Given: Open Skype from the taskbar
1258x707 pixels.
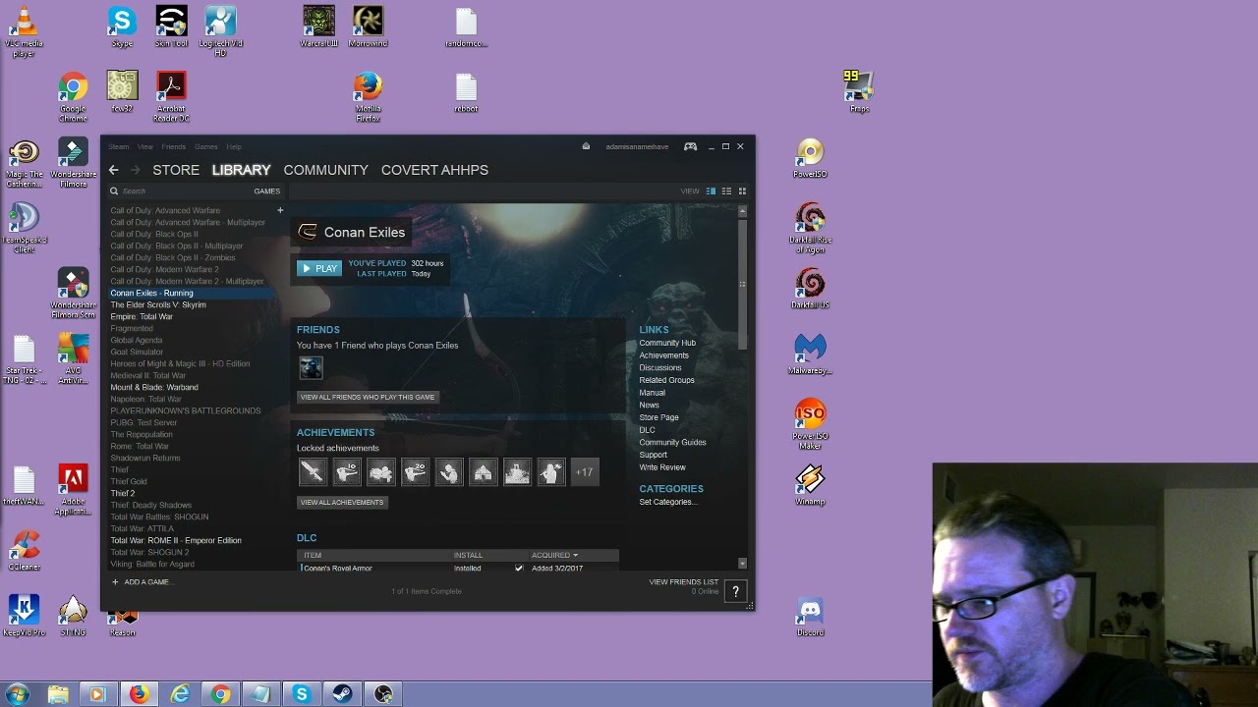Looking at the screenshot, I should [x=301, y=694].
